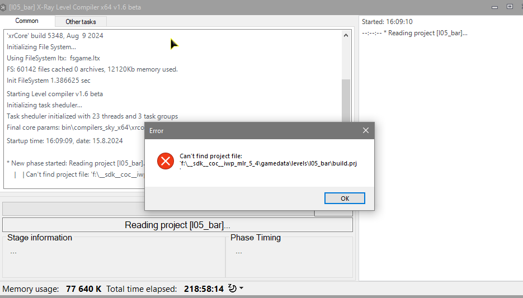The width and height of the screenshot is (523, 298).
Task: Select the Common tab
Action: pyautogui.click(x=27, y=21)
